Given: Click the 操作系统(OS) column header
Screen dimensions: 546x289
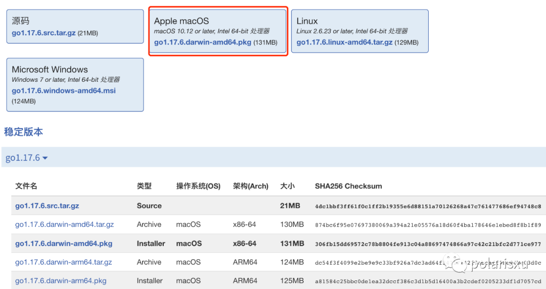Looking at the screenshot, I should pos(198,186).
